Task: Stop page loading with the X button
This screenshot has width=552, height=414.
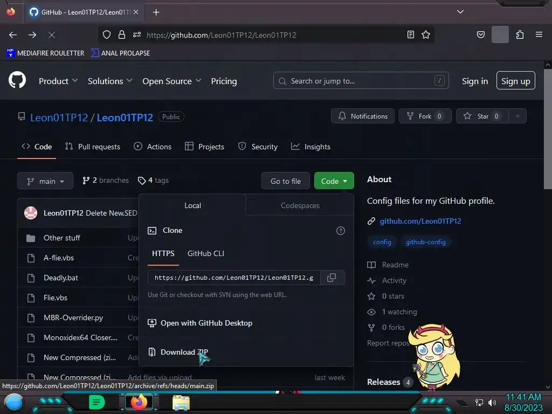Action: tap(51, 35)
